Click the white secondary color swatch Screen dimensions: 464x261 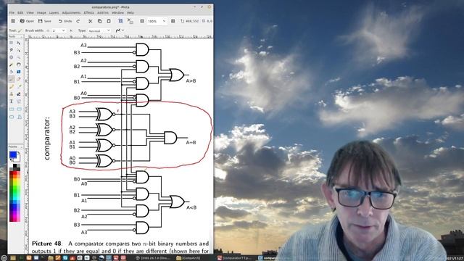tap(17, 159)
